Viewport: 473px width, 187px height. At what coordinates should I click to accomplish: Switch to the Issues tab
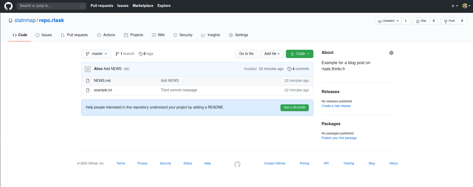click(x=44, y=35)
